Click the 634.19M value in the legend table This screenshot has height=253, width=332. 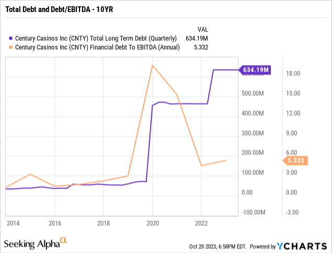click(197, 38)
